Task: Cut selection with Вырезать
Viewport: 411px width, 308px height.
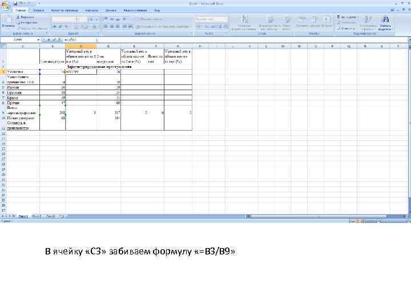Action: pyautogui.click(x=26, y=17)
